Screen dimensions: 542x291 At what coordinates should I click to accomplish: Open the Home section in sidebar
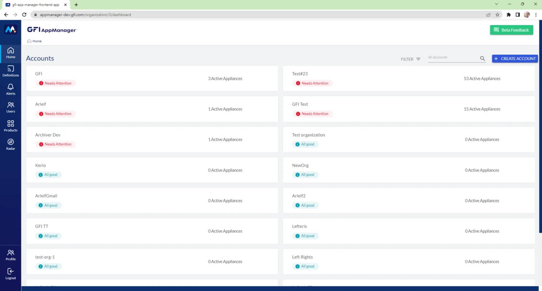[x=11, y=53]
